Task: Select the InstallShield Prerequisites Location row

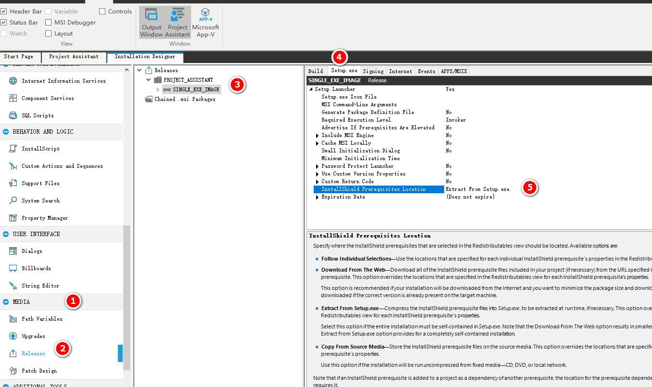Action: [x=378, y=189]
